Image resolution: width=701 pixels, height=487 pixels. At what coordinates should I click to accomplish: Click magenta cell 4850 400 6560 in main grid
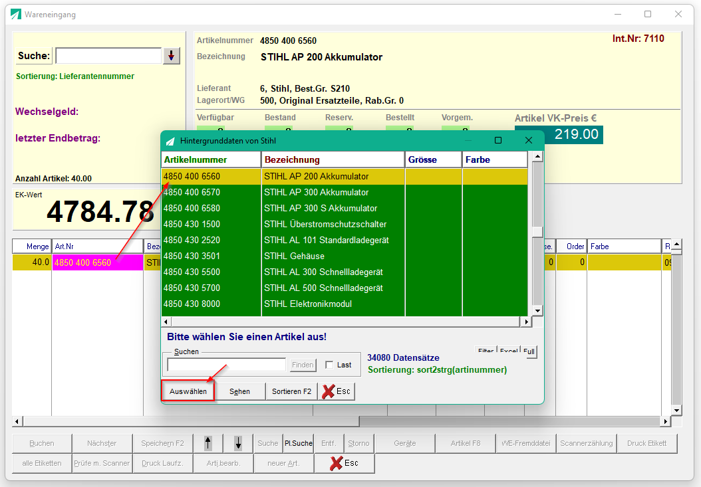[x=98, y=262]
